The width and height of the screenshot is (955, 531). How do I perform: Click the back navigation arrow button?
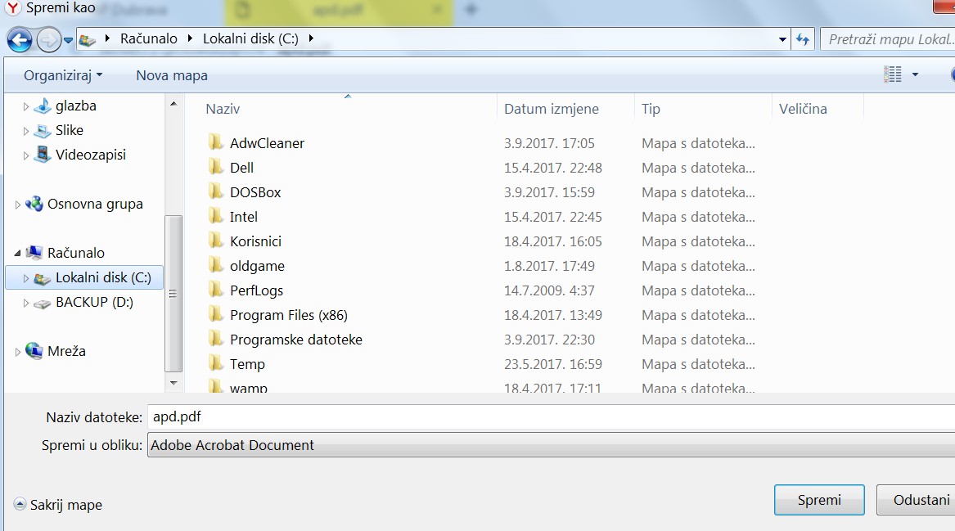click(x=20, y=39)
